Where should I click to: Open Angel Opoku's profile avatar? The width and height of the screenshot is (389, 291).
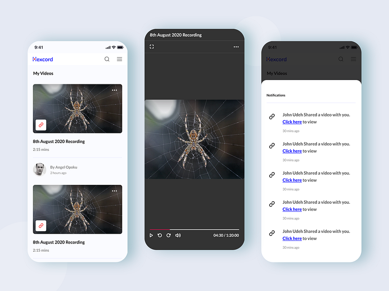click(39, 169)
